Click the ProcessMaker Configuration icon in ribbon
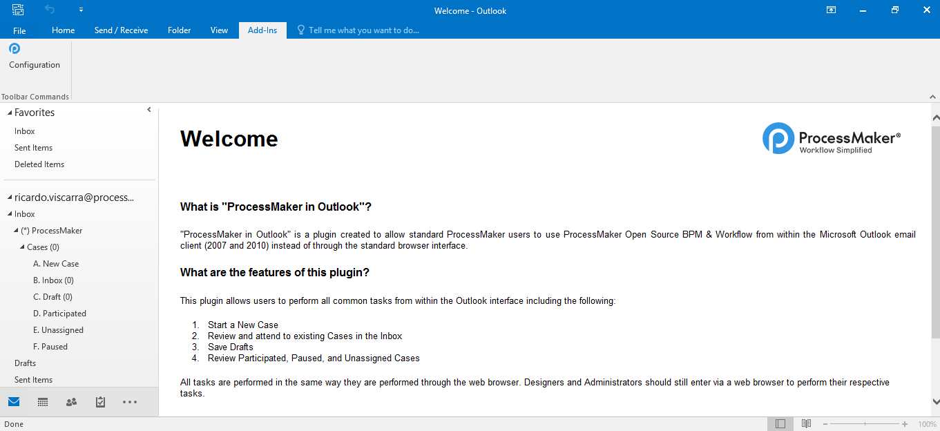 tap(15, 48)
